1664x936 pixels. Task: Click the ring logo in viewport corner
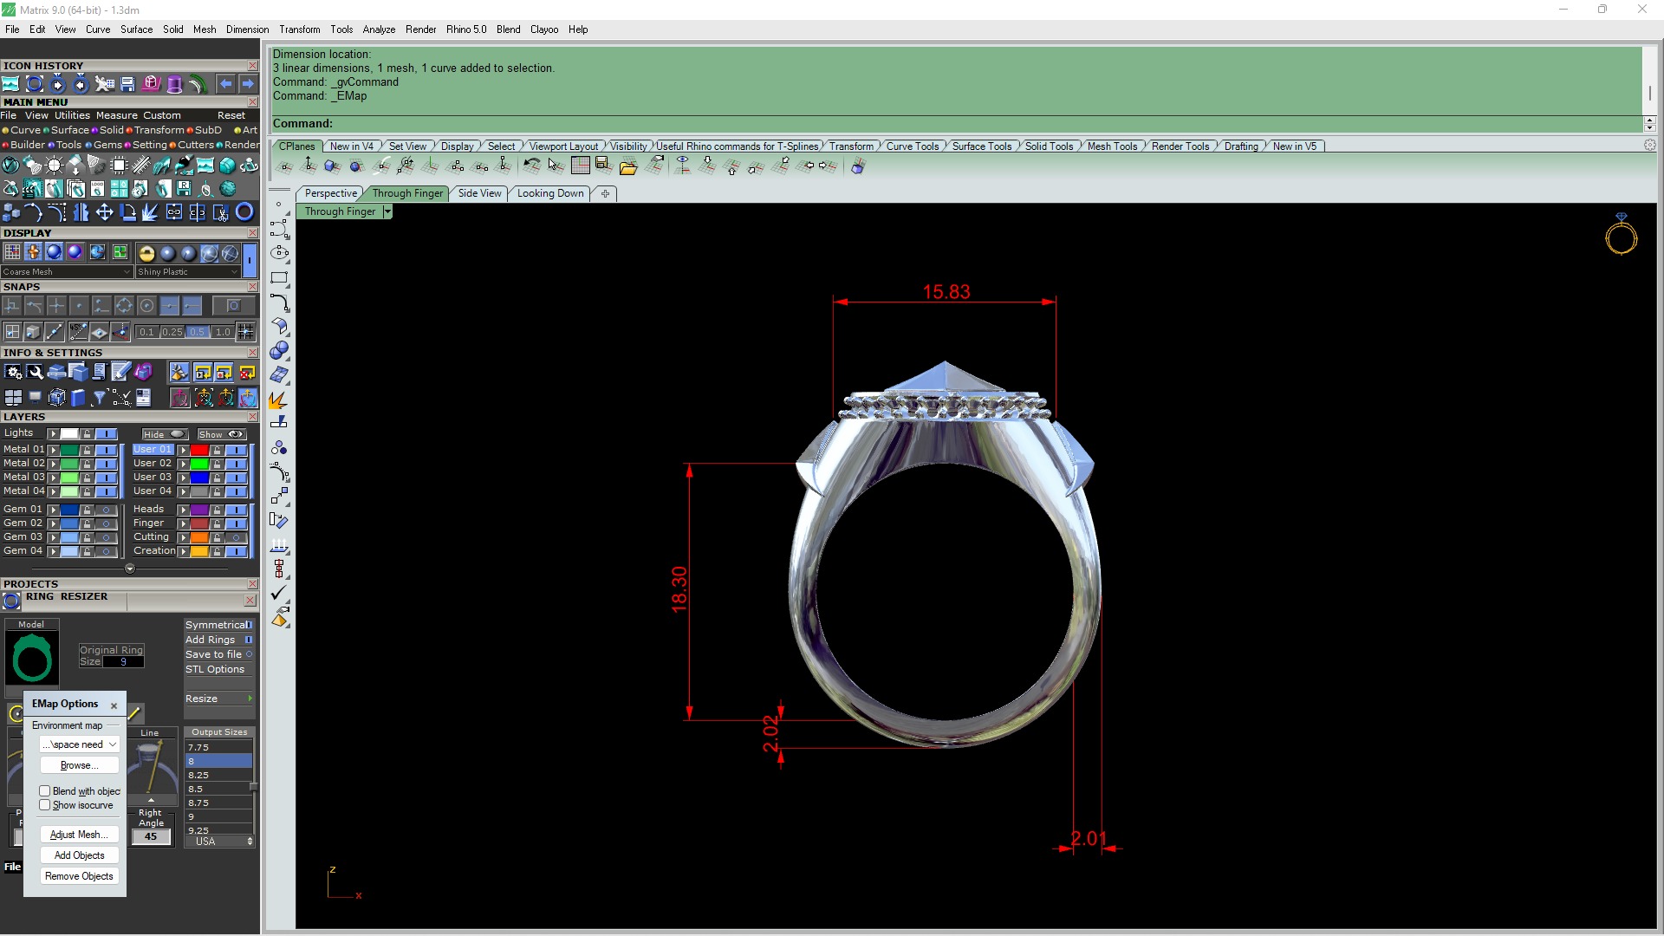coord(1621,234)
